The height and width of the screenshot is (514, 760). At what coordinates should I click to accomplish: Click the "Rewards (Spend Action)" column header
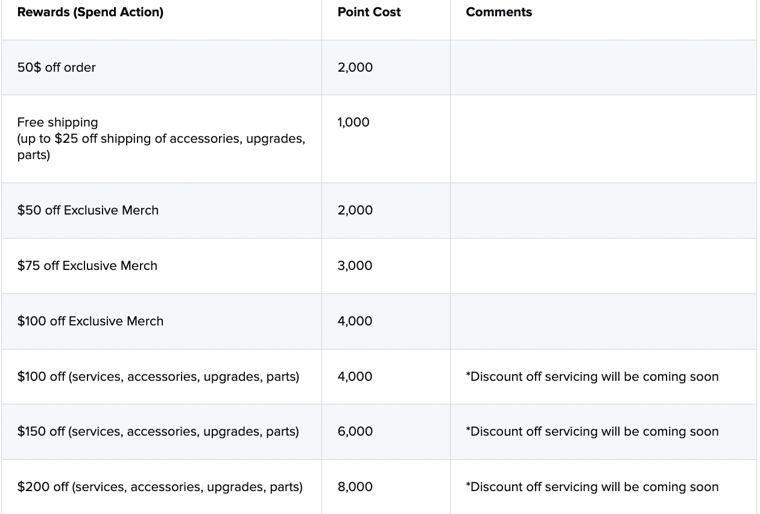coord(90,12)
